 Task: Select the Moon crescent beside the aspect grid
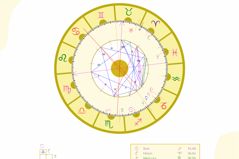click(49, 151)
